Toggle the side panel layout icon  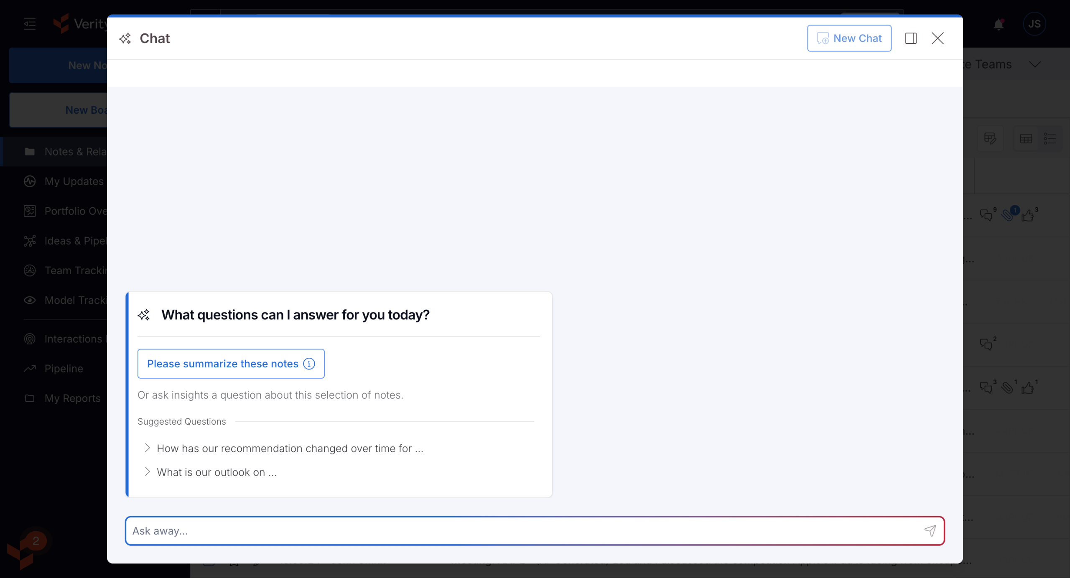tap(911, 38)
